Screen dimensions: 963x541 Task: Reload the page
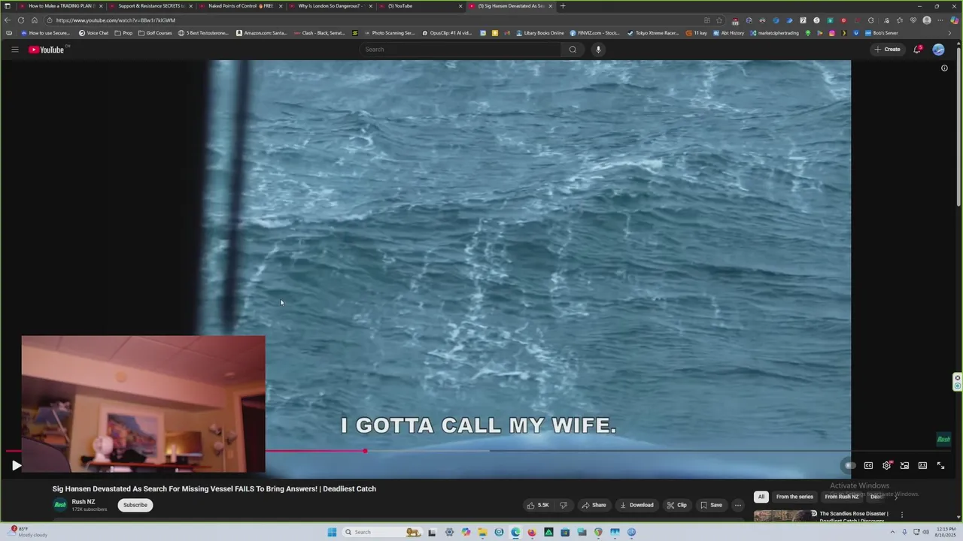[x=21, y=20]
